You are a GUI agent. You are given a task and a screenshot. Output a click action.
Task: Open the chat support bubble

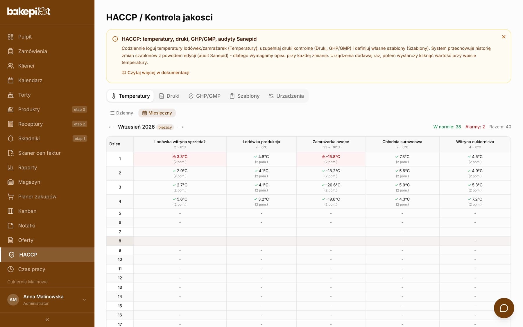[x=504, y=308]
